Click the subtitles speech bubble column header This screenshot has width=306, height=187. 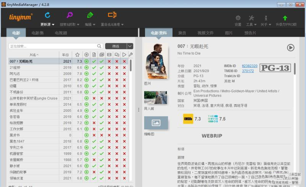(117, 55)
